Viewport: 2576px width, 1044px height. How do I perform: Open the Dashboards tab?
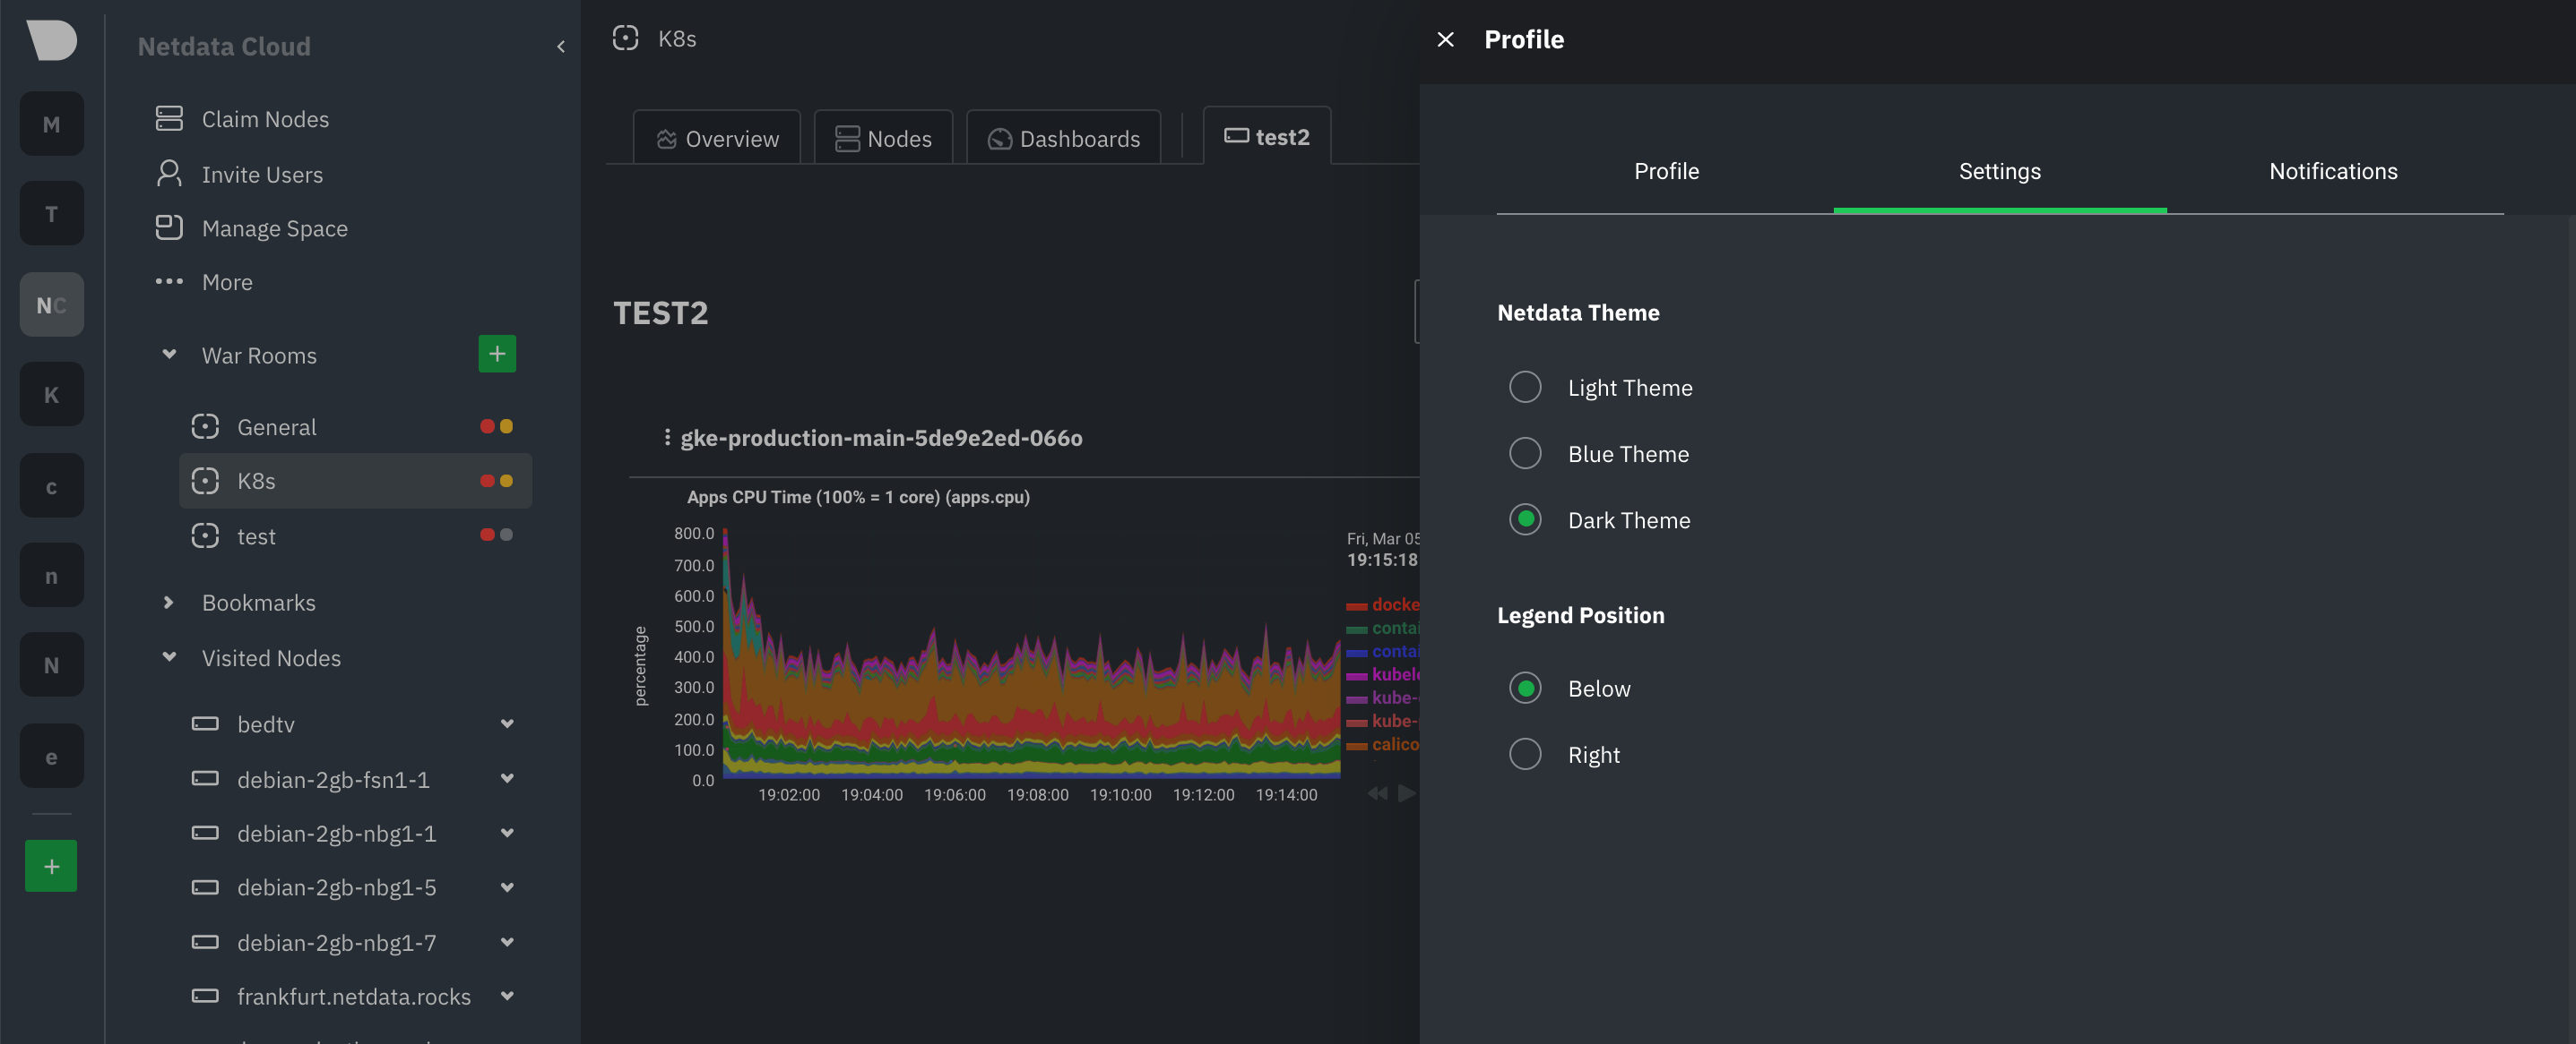coord(1064,138)
